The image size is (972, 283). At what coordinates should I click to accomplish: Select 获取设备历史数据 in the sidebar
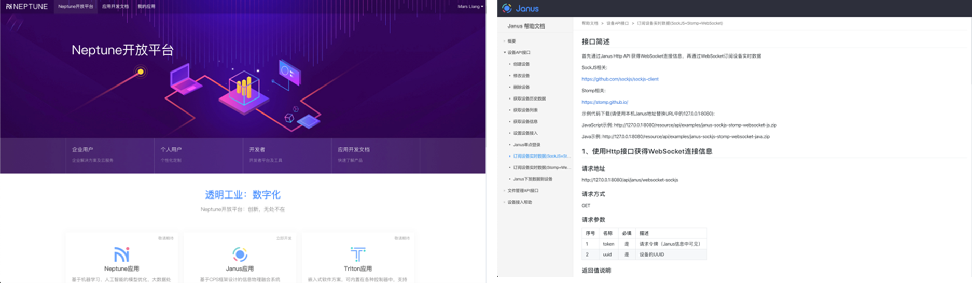(x=529, y=98)
